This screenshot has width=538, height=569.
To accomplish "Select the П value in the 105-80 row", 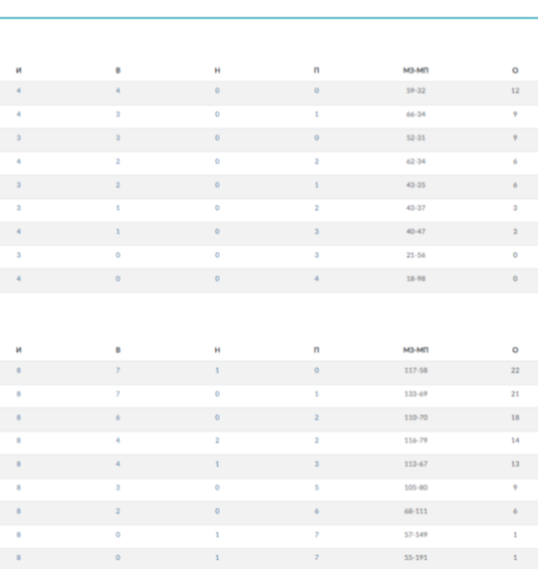I will [x=317, y=487].
